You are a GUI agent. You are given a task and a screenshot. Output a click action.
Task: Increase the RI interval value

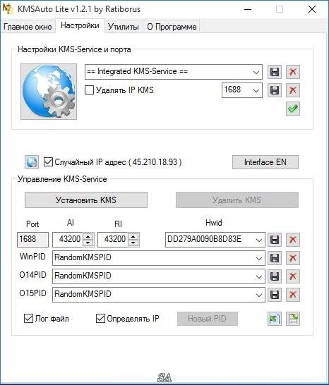(133, 236)
